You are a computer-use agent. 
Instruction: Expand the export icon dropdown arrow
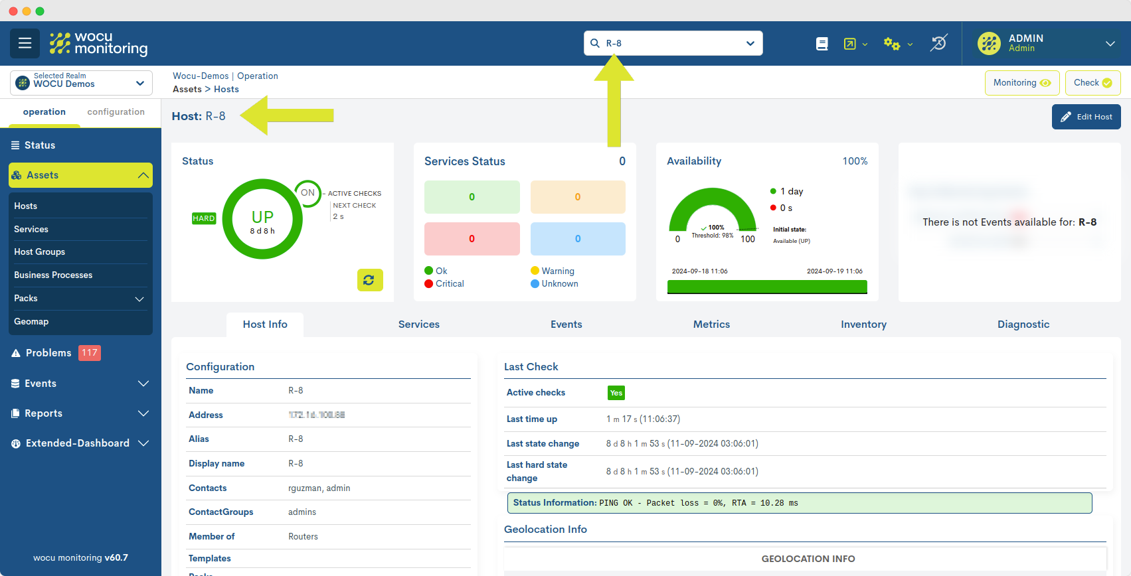[x=865, y=44]
